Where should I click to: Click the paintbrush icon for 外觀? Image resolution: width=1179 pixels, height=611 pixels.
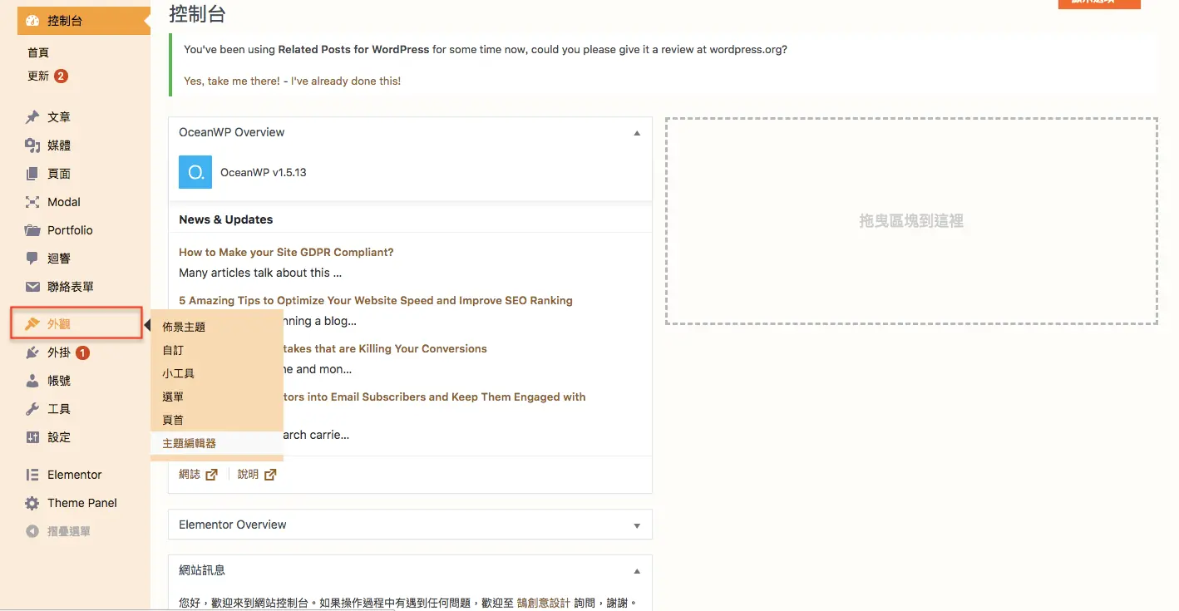pos(32,323)
